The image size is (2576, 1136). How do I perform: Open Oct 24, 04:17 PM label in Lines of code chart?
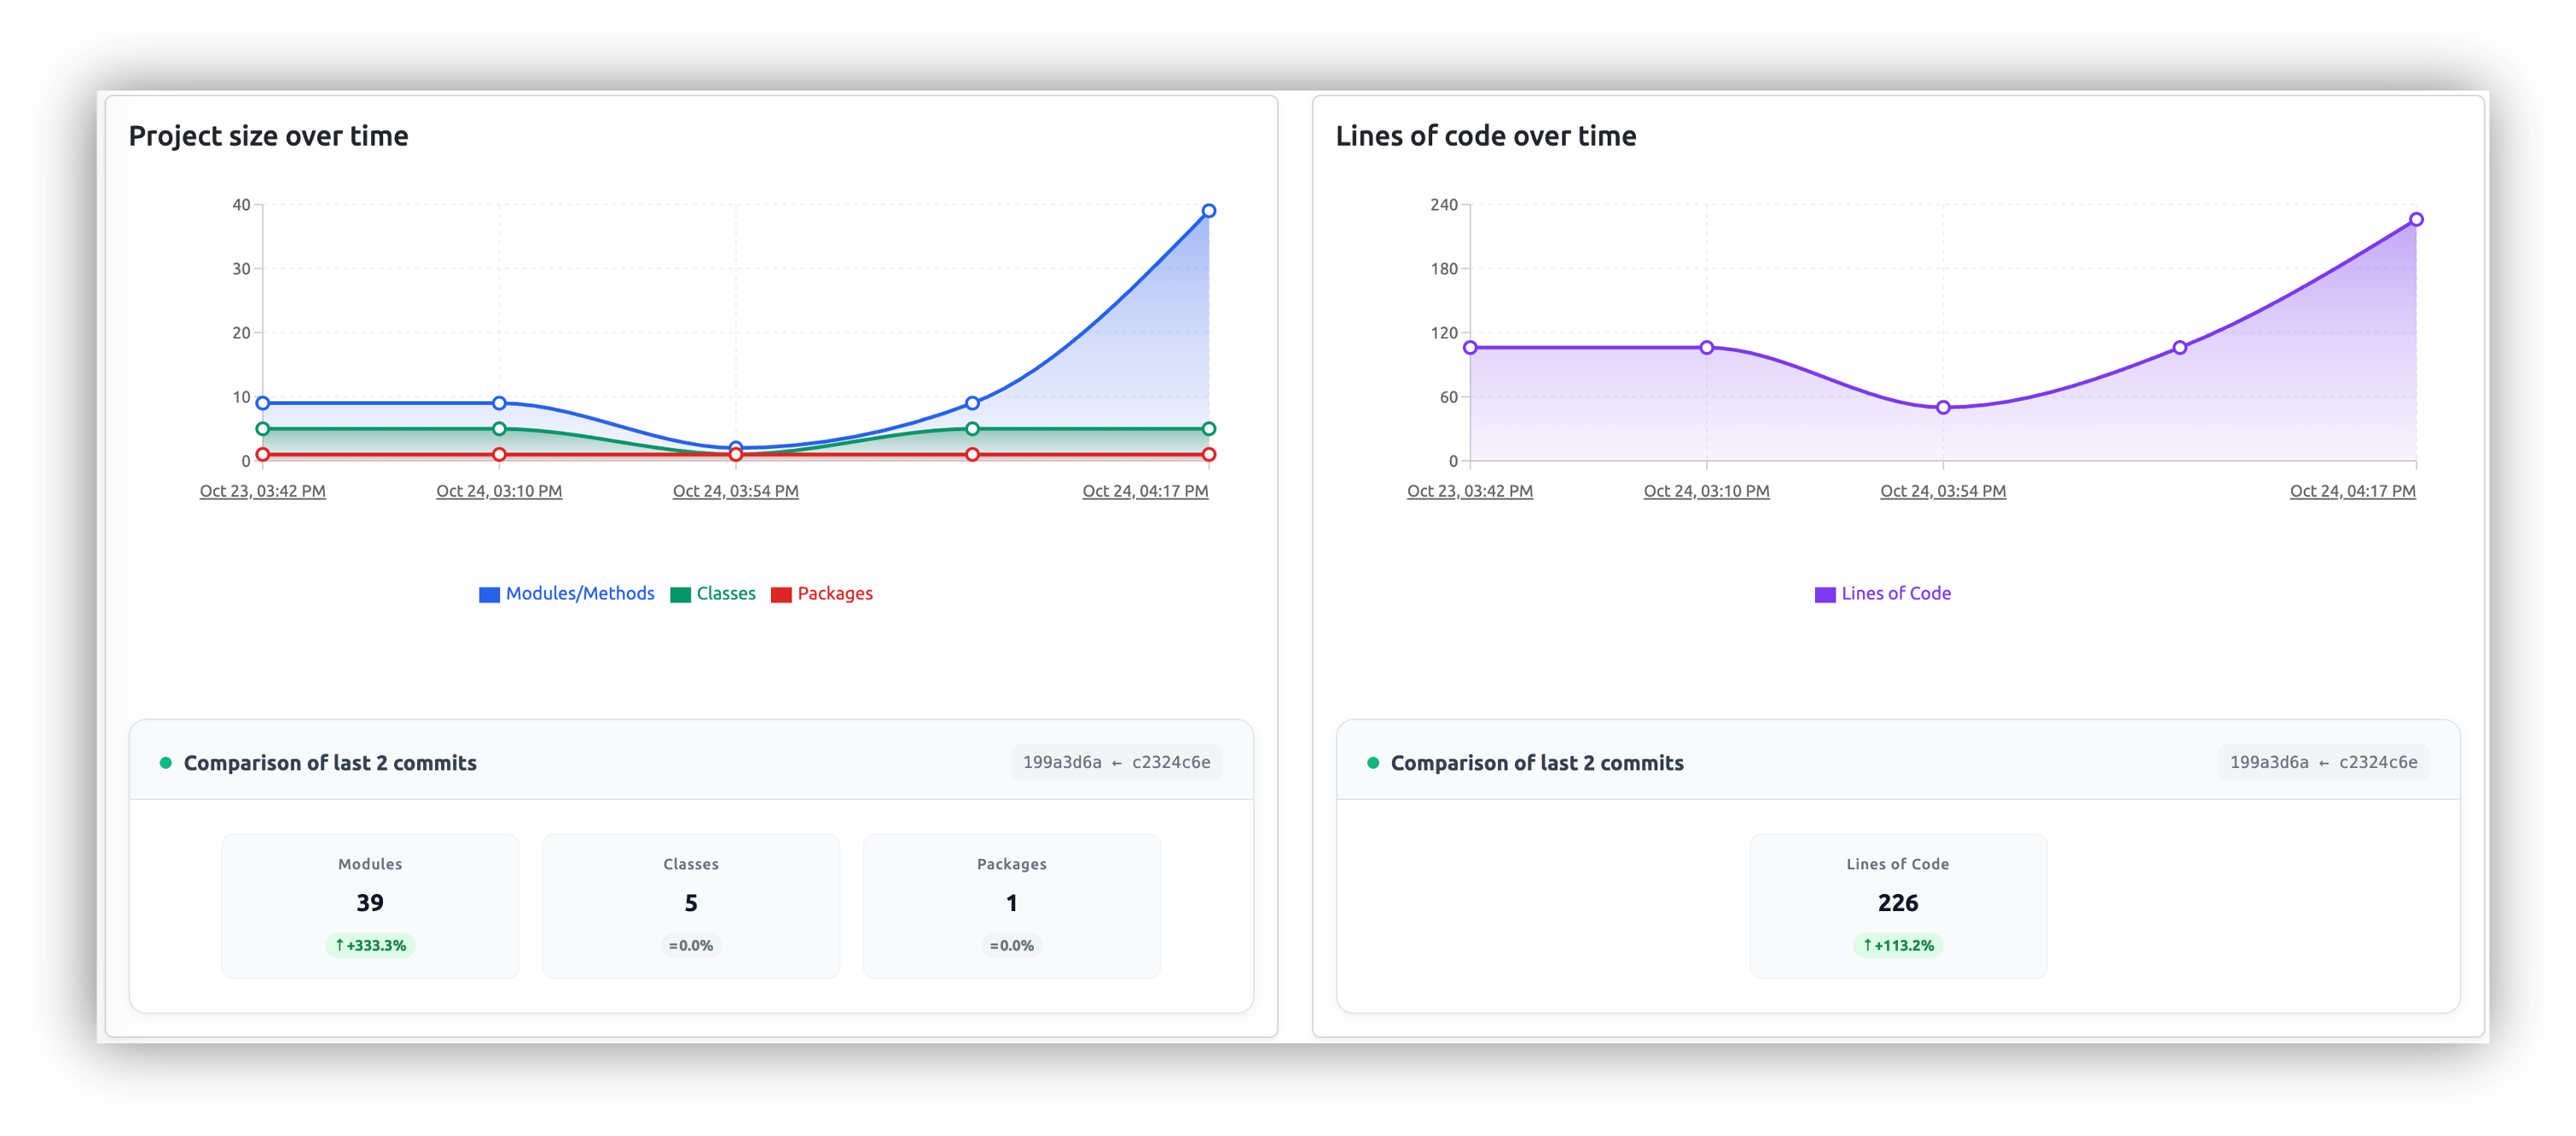point(2352,492)
